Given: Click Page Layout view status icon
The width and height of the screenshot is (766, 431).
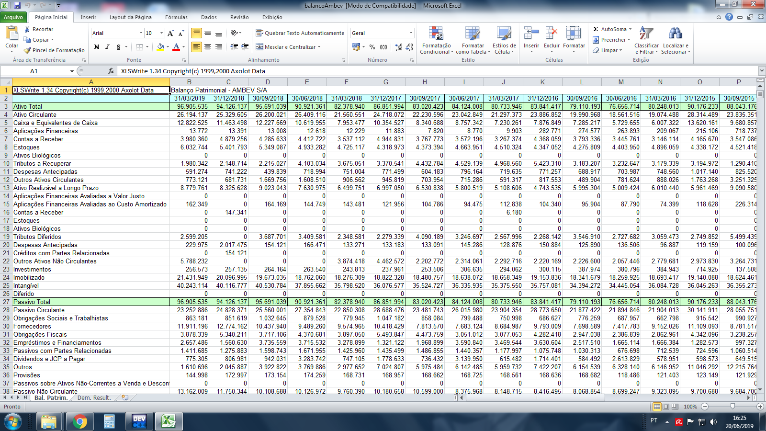Looking at the screenshot, I should (x=666, y=407).
